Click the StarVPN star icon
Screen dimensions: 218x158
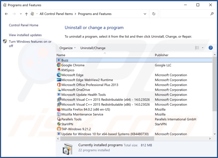[59, 124]
